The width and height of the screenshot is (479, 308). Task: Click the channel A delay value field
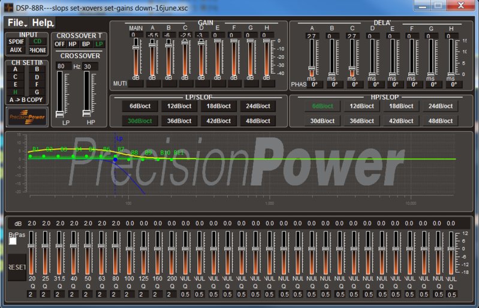tap(312, 36)
